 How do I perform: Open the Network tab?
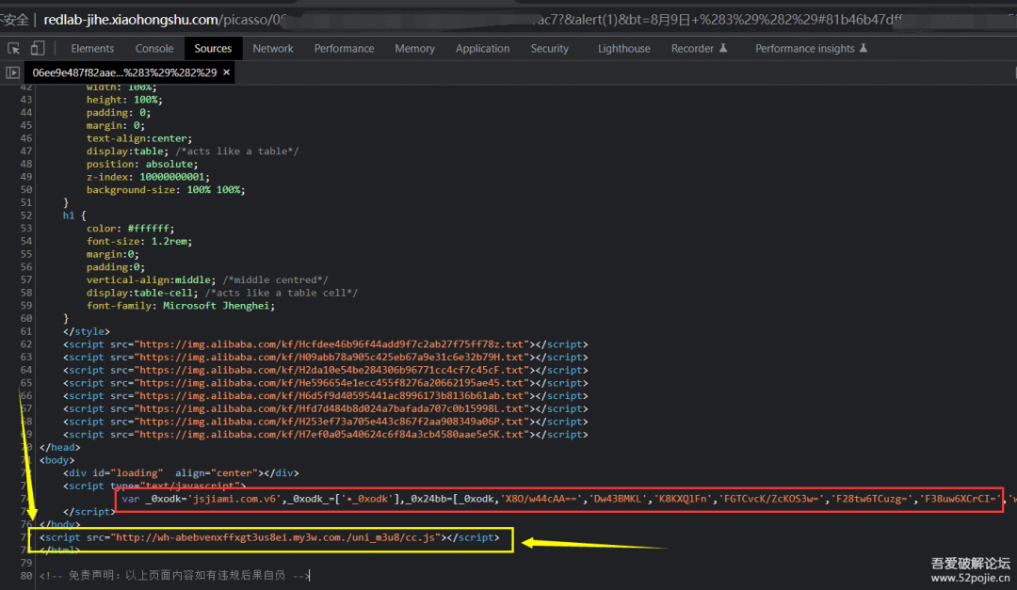(273, 49)
